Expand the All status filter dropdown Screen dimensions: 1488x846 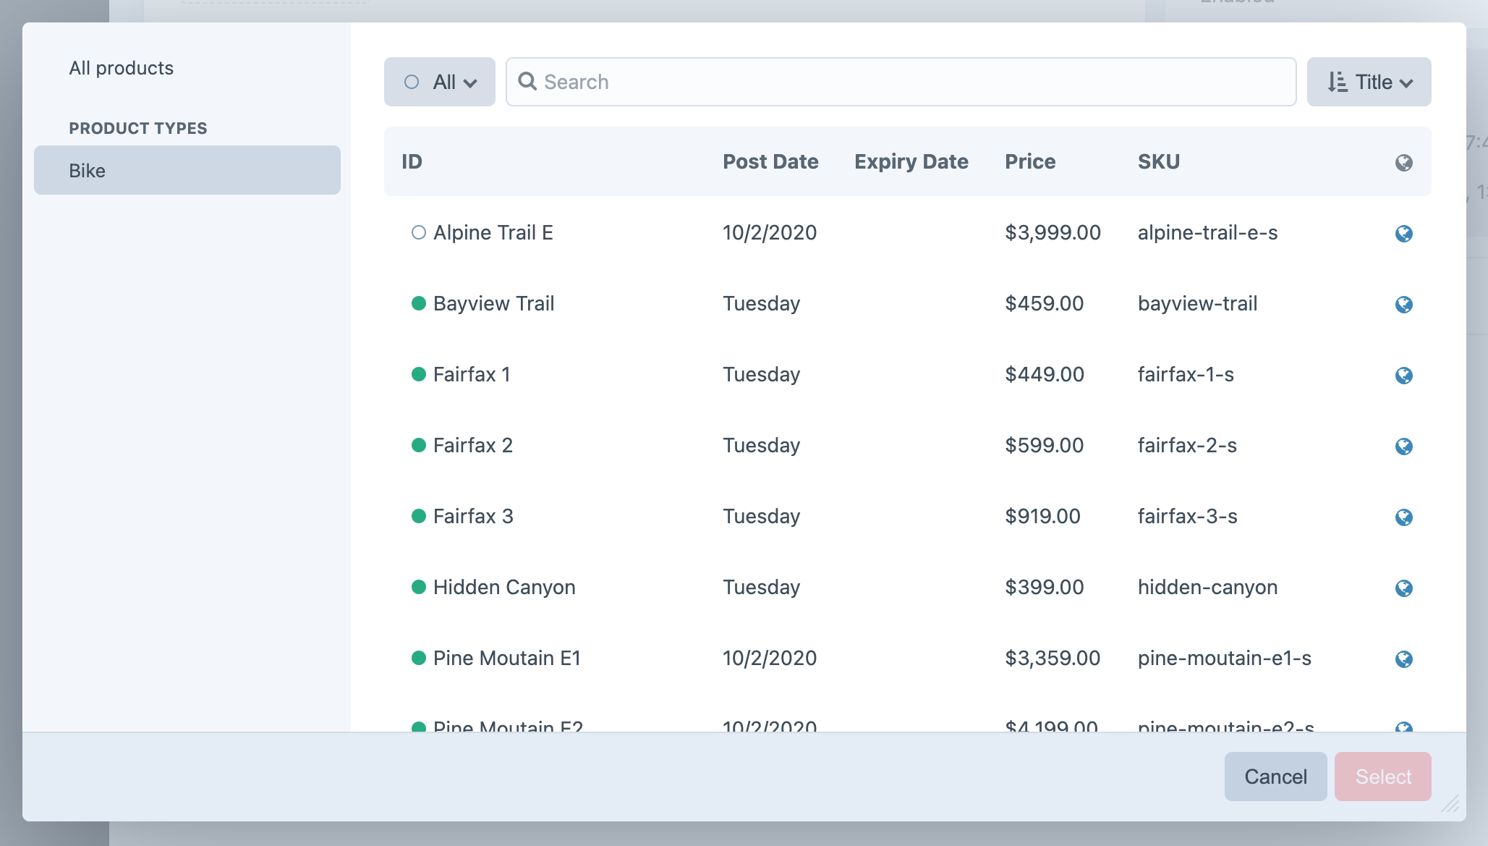point(439,82)
